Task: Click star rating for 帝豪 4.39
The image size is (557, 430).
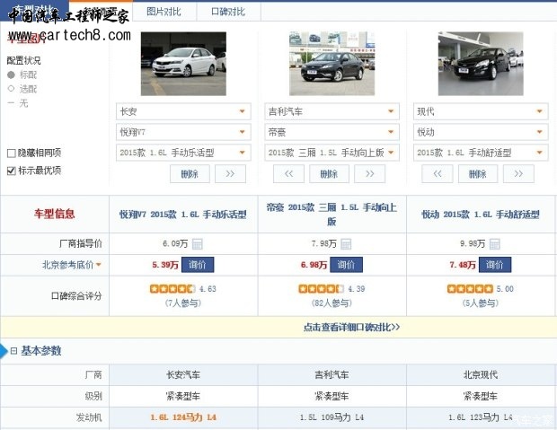Action: (x=321, y=289)
